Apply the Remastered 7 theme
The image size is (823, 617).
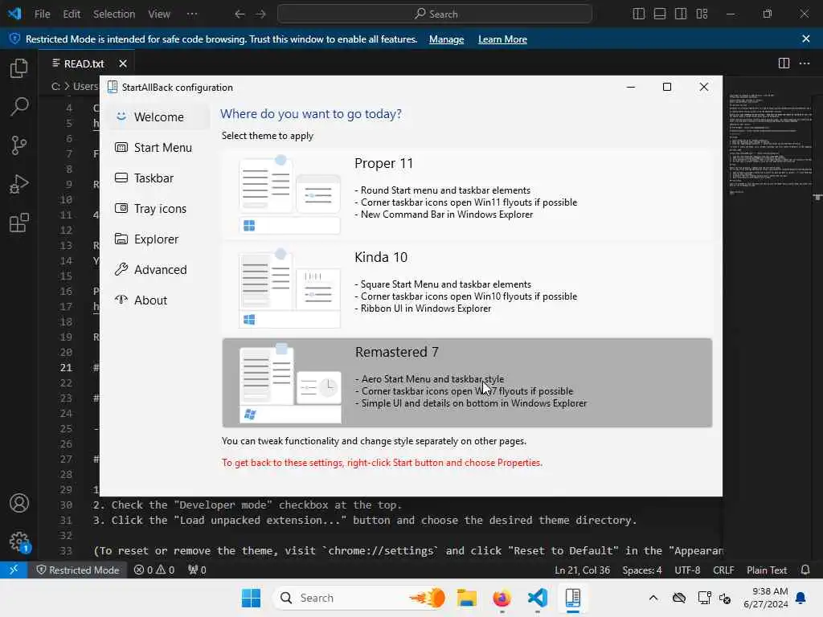click(467, 382)
